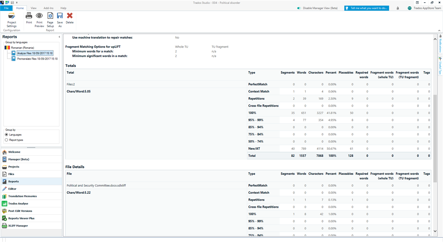Click the total characters value 7868

319,156
